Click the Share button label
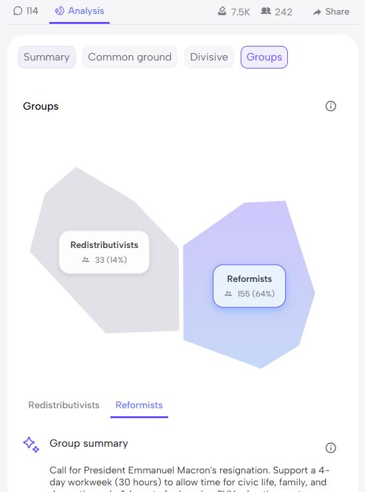 pyautogui.click(x=337, y=11)
